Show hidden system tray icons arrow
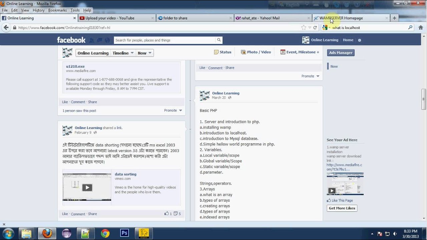The height and width of the screenshot is (240, 427). click(372, 234)
